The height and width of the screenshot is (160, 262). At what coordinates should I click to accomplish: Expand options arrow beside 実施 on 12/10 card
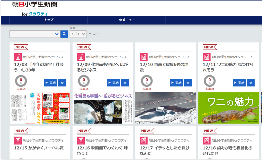(x=188, y=83)
